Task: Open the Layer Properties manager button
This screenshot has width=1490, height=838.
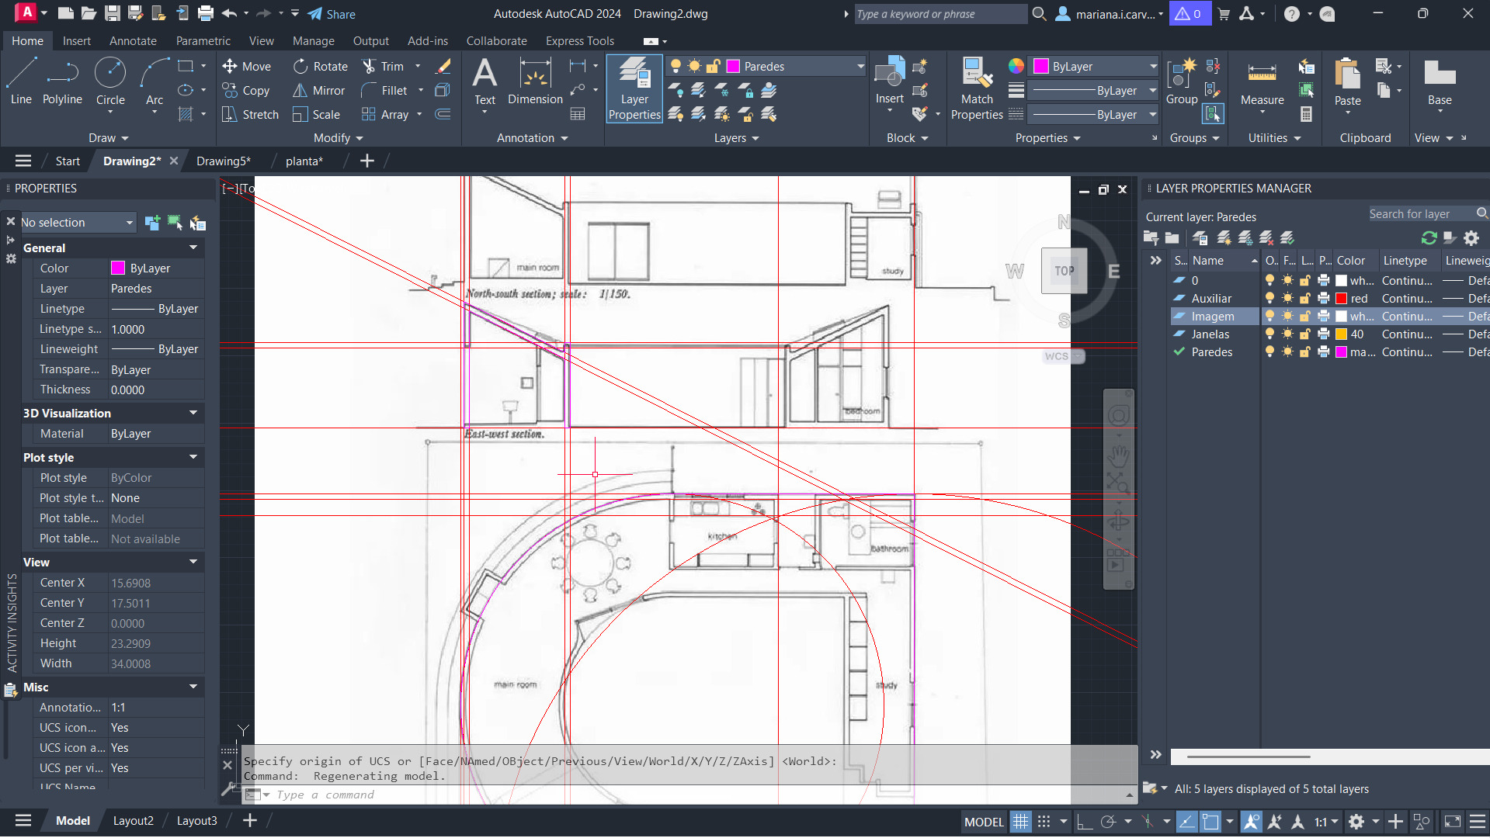Action: point(634,88)
